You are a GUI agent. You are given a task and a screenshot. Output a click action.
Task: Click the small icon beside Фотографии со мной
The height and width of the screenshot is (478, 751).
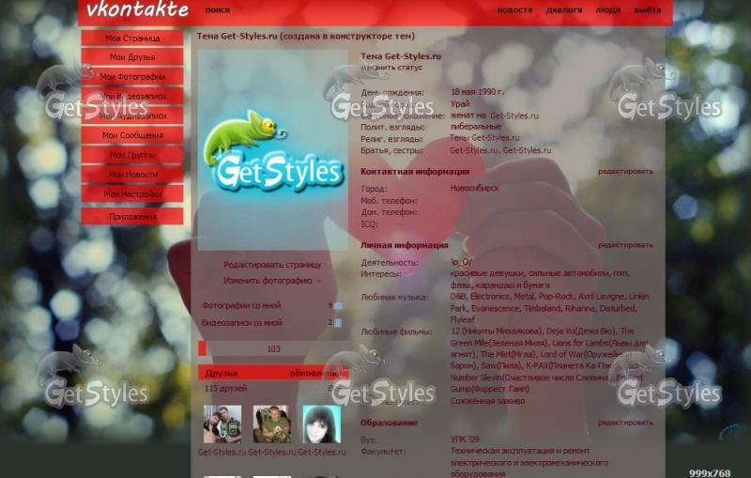337,305
